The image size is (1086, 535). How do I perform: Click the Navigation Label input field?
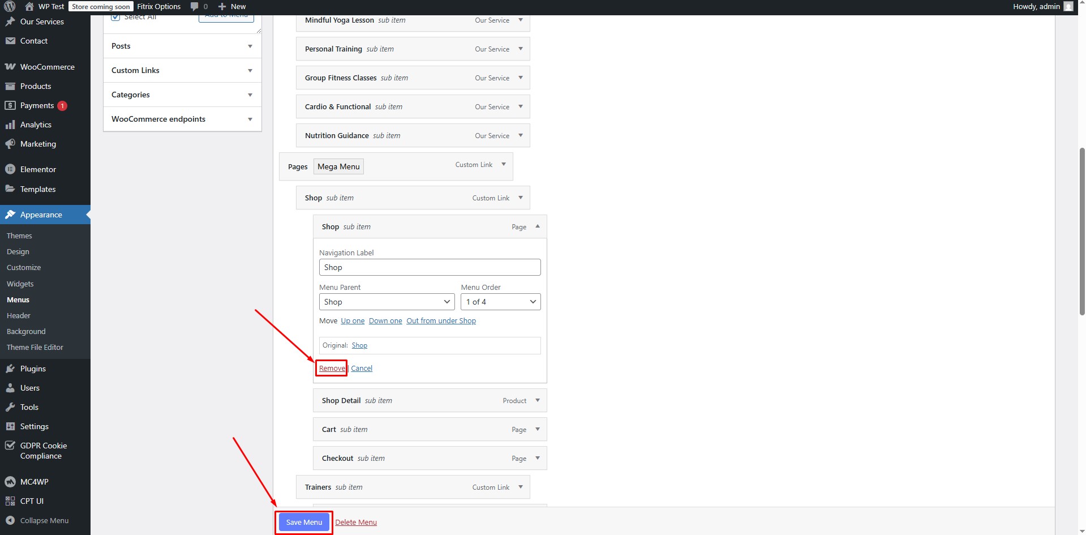pos(430,267)
